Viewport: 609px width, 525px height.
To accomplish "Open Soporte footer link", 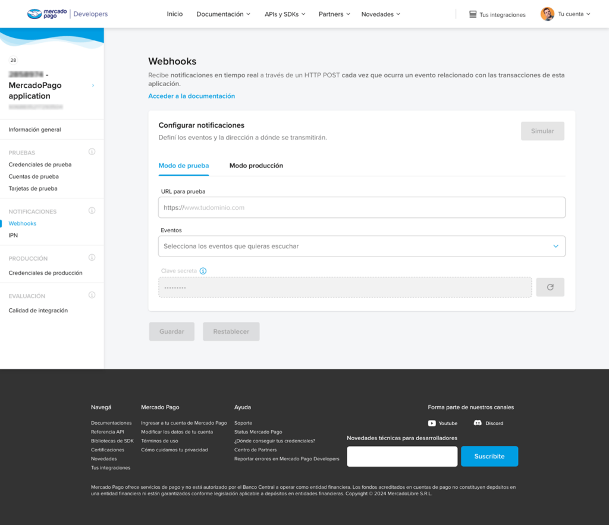I will [x=243, y=423].
